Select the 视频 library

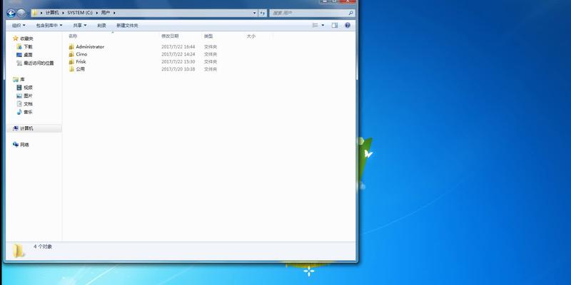pyautogui.click(x=28, y=88)
